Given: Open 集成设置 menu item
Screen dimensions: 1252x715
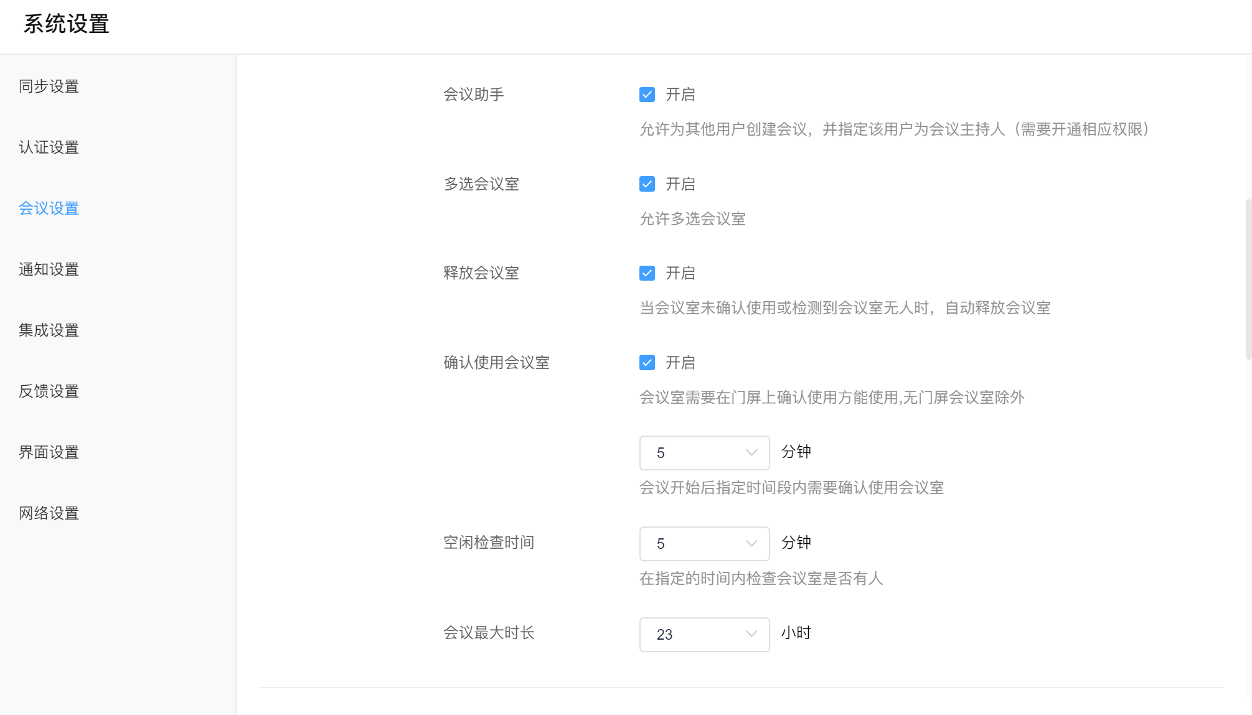Looking at the screenshot, I should [x=49, y=330].
